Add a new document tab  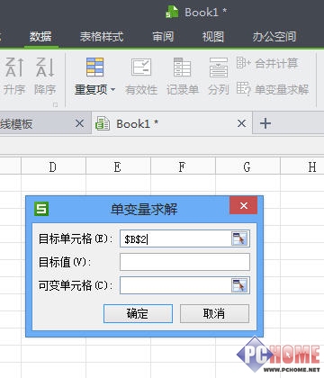coord(265,123)
